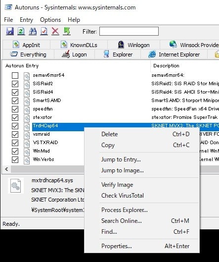The height and width of the screenshot is (262, 219).
Task: Click the Autoruns title bar app icon
Action: tap(8, 7)
